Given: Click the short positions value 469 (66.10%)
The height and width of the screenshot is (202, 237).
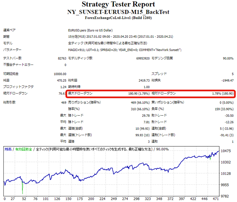Looking at the screenshot, I should click(x=140, y=103).
